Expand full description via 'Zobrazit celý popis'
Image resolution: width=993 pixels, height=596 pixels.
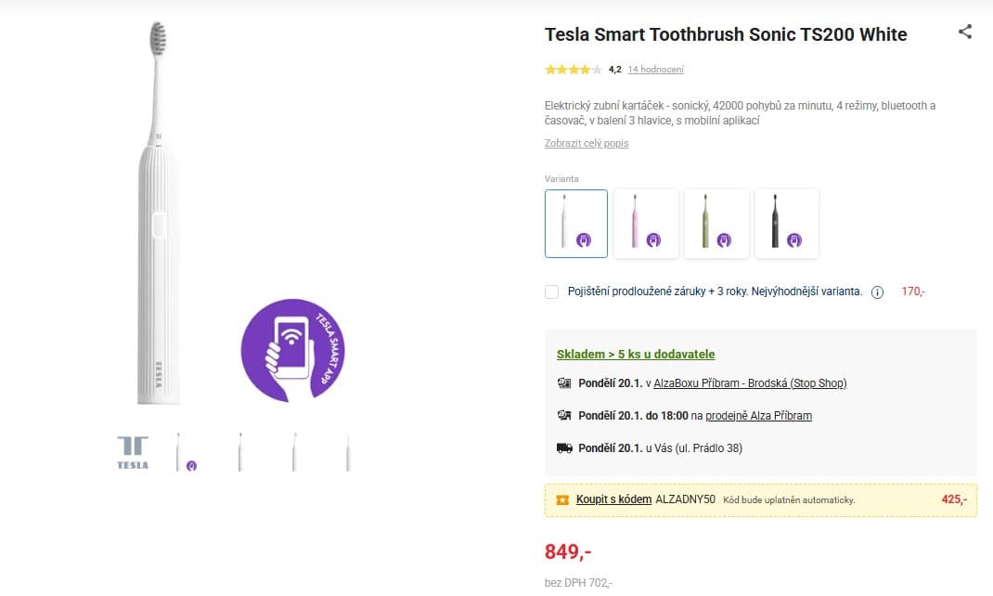point(587,143)
